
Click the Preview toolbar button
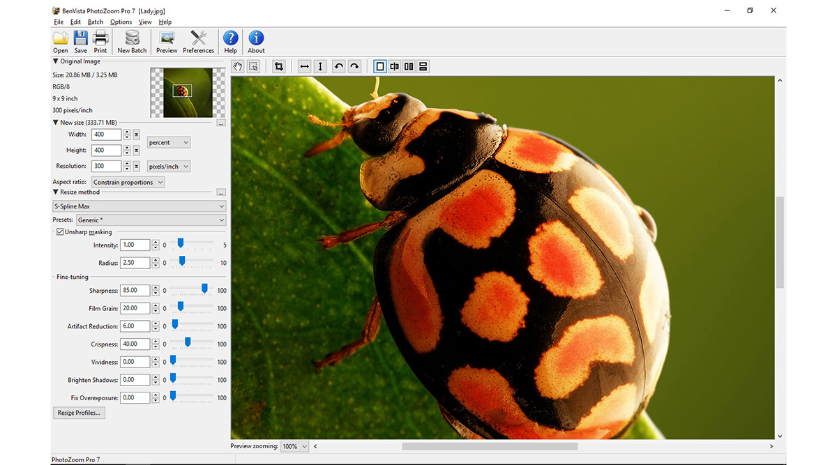[x=167, y=40]
